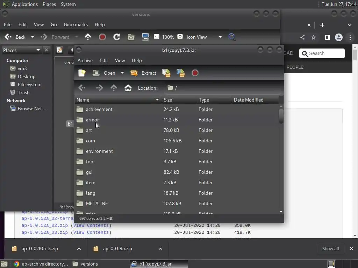Open Help menu in archive manager
Image resolution: width=358 pixels, height=268 pixels.
137,60
